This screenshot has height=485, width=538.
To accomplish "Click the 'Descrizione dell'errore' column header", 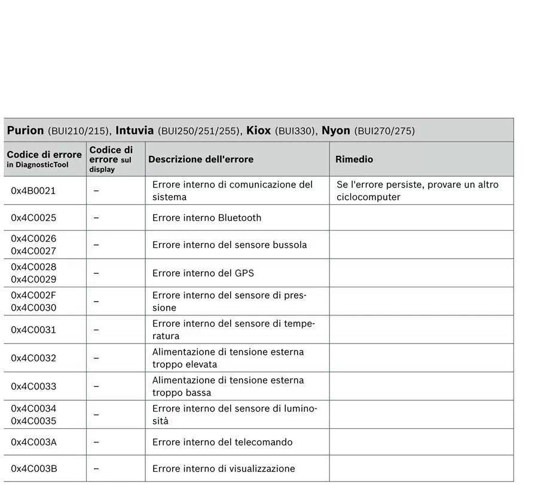I will click(x=201, y=159).
